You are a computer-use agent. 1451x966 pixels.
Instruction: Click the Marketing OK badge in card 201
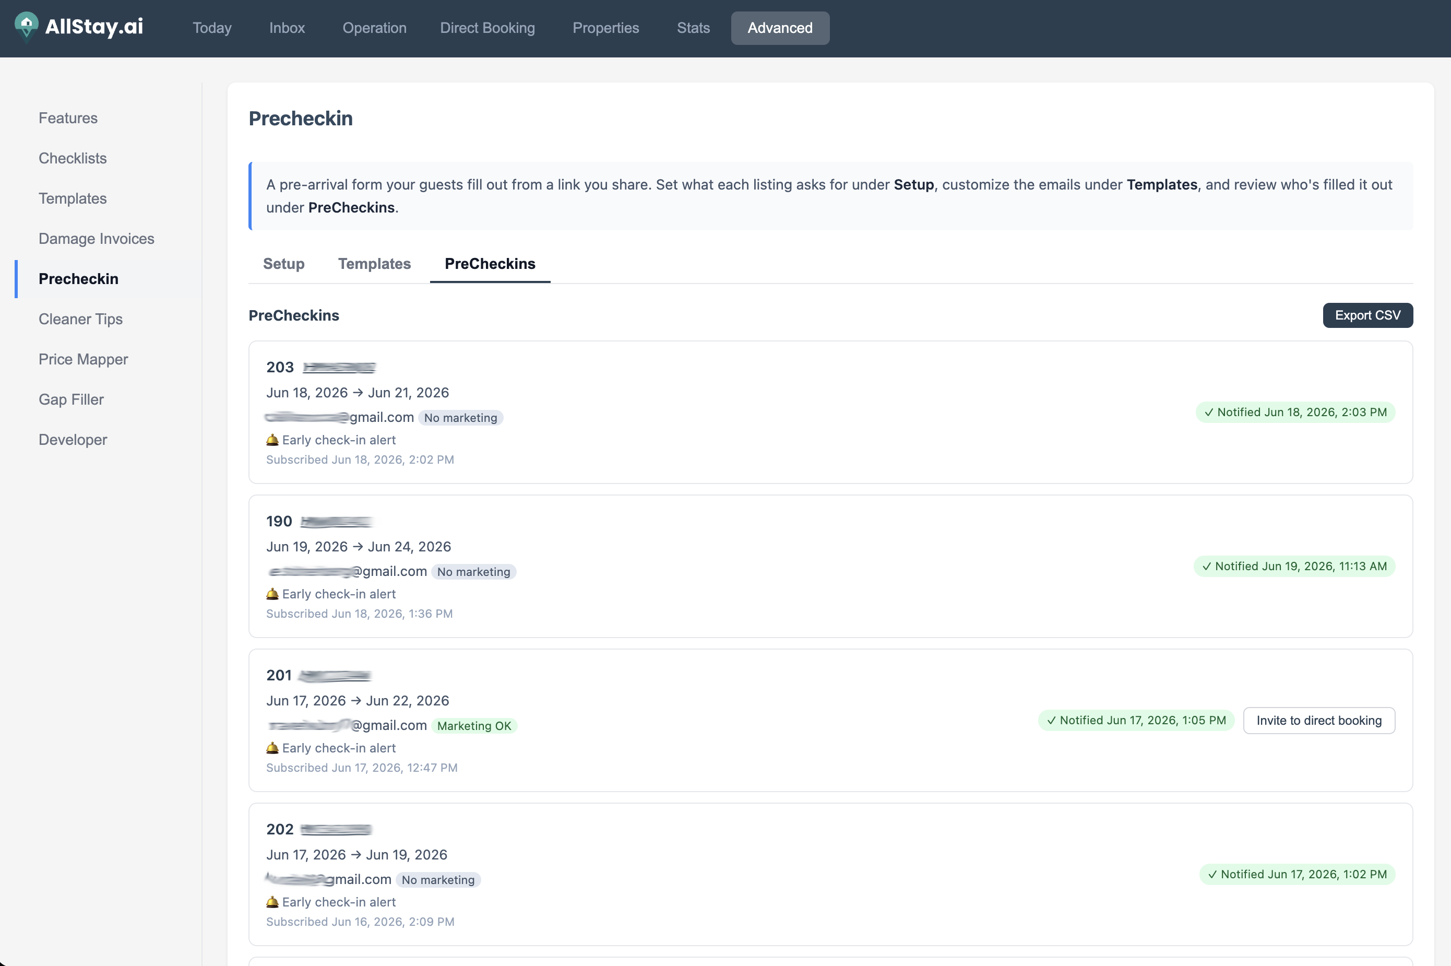pyautogui.click(x=473, y=726)
